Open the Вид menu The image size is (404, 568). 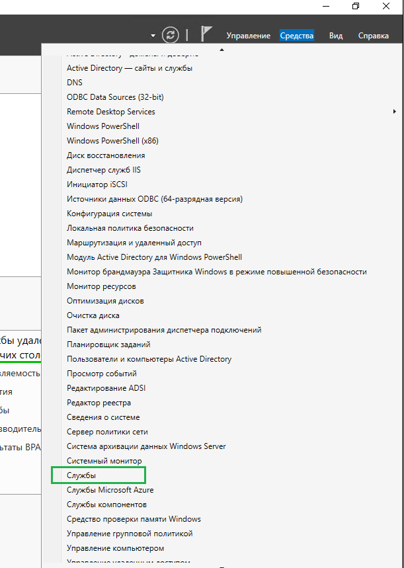click(x=336, y=36)
